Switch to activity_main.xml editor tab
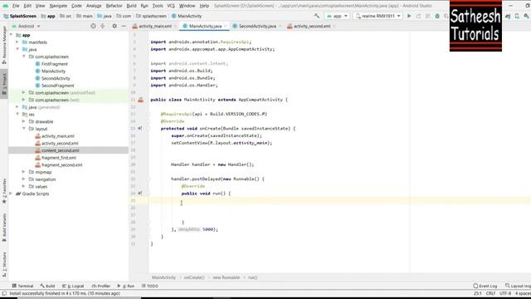 point(155,26)
